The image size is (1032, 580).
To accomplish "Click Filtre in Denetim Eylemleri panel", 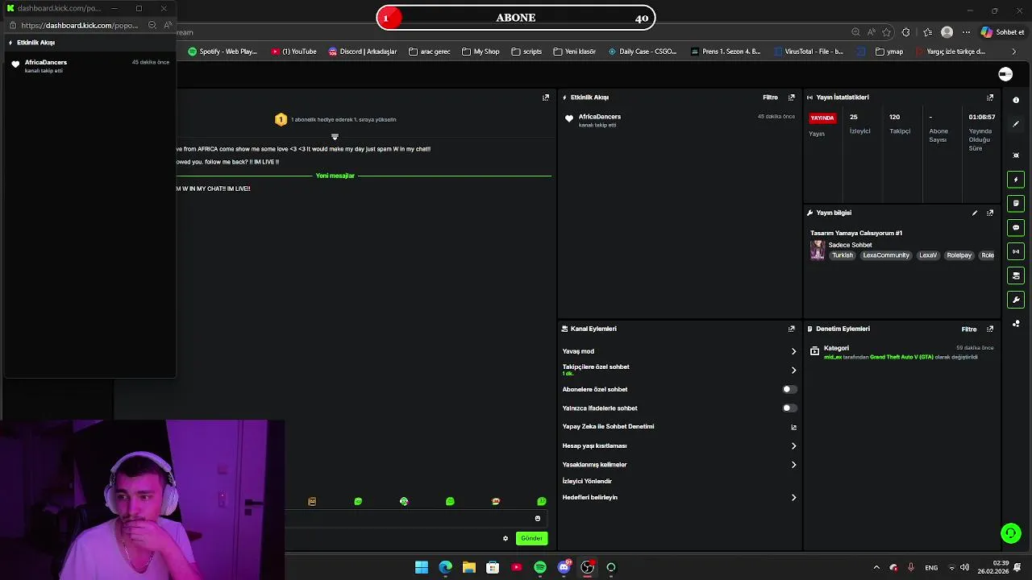I will (x=968, y=329).
